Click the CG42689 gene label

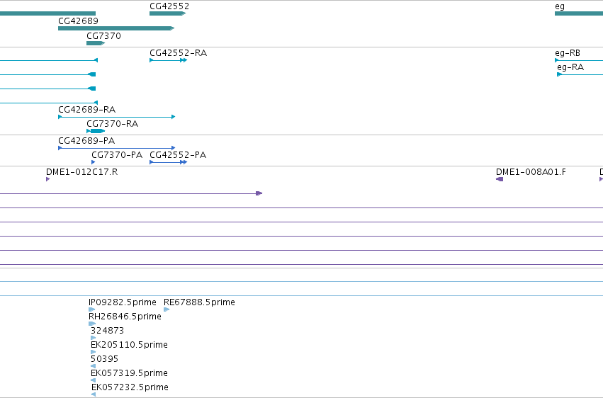pos(78,21)
